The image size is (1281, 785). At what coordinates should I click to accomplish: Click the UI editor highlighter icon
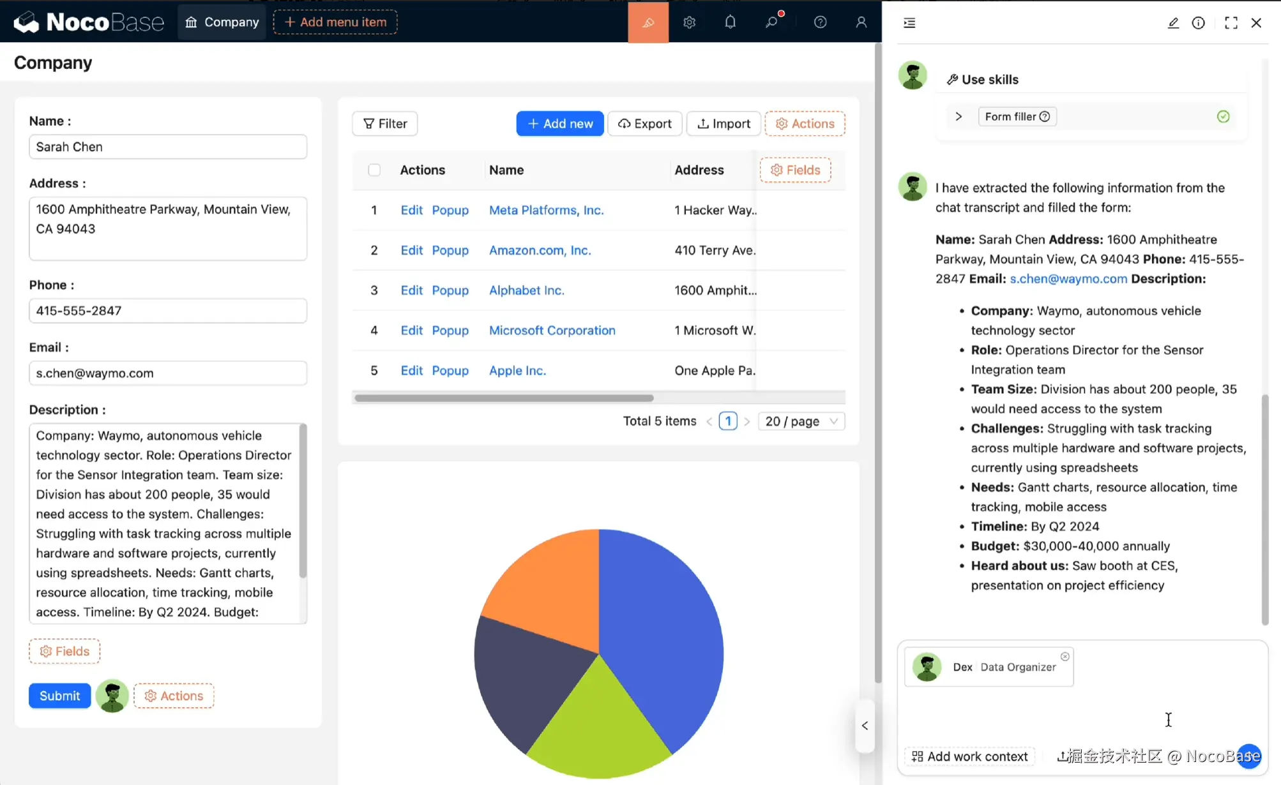pos(648,22)
